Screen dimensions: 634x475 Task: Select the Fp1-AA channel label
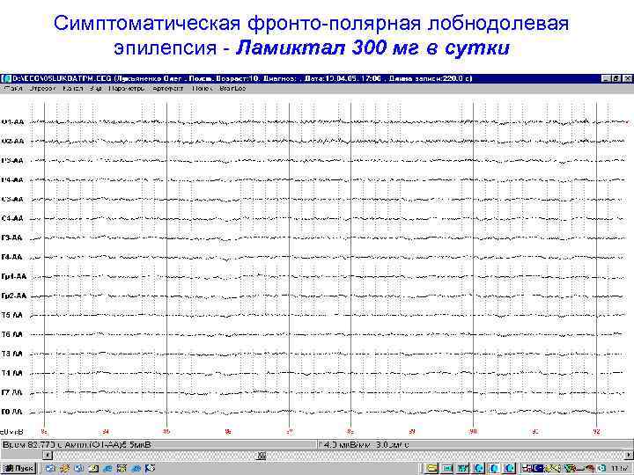pos(14,276)
